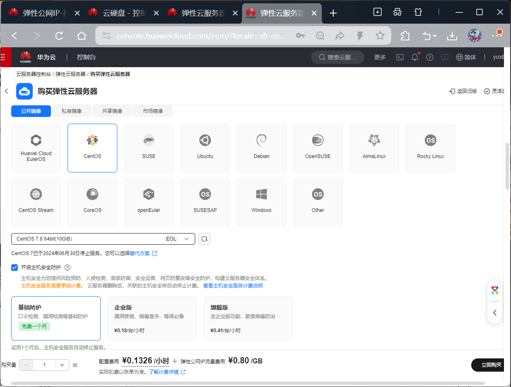Expand the 更多 header menu
Viewport: 511px width, 387px height.
pyautogui.click(x=380, y=57)
